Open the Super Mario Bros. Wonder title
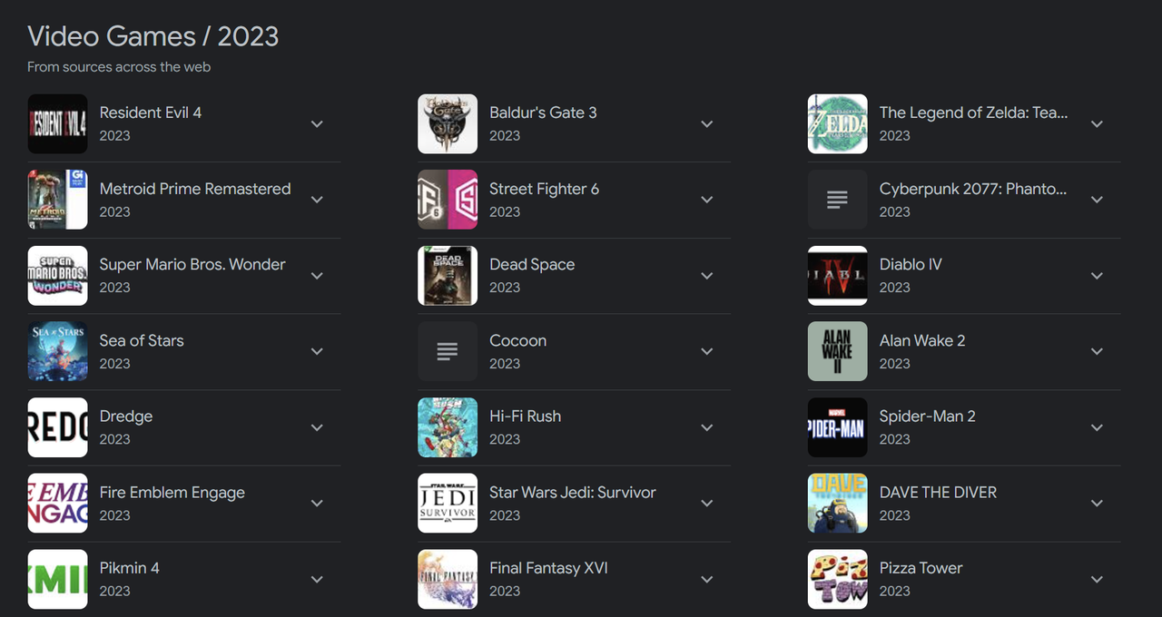 192,264
